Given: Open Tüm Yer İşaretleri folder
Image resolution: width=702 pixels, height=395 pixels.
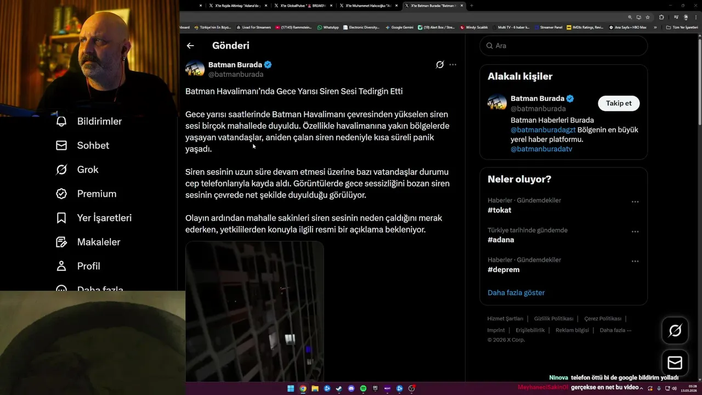Looking at the screenshot, I should (682, 27).
